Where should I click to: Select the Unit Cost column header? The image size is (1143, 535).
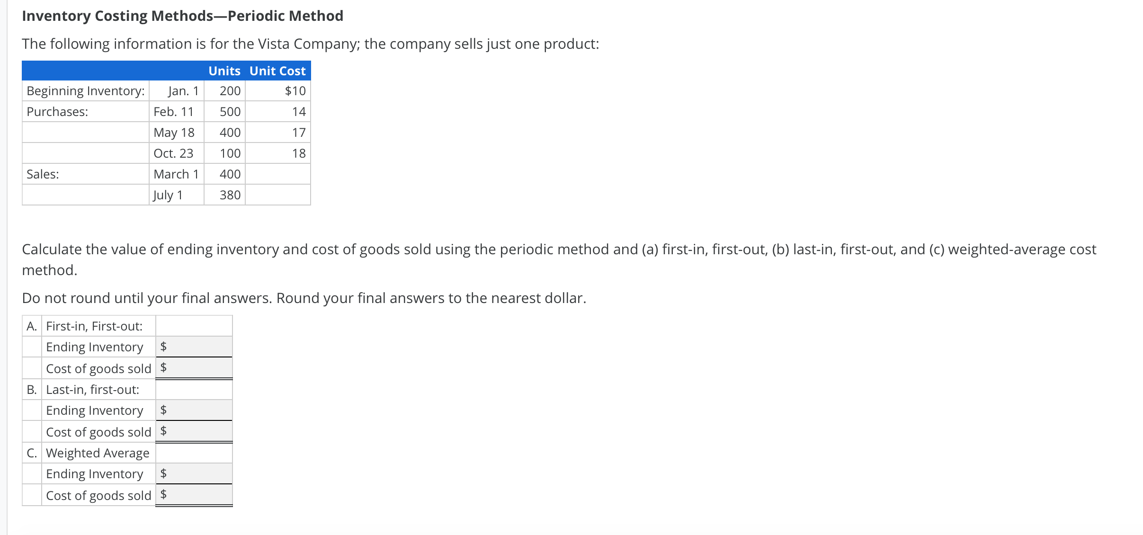[277, 71]
